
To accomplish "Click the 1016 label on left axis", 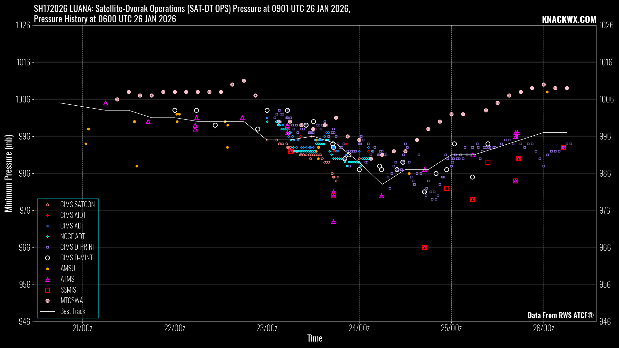I will (x=23, y=62).
